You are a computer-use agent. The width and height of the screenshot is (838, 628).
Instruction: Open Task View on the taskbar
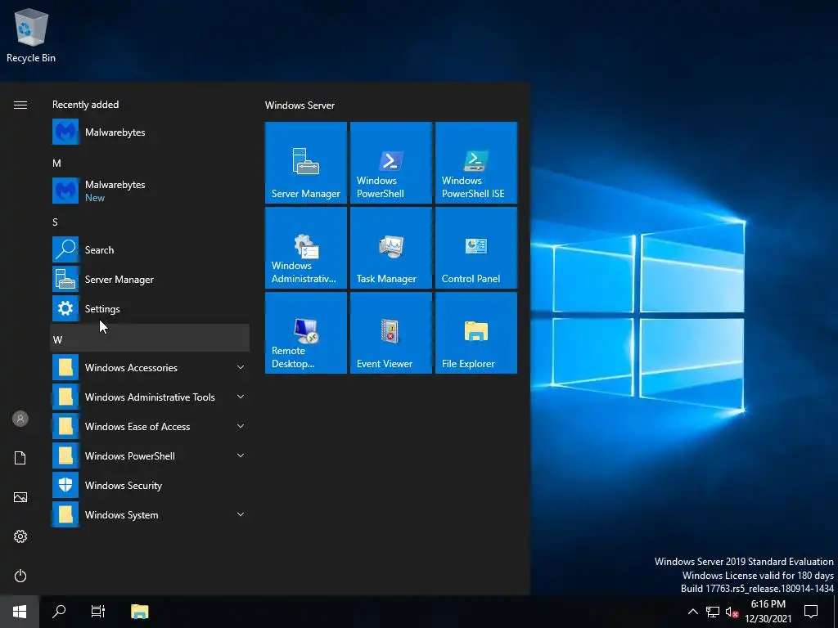98,612
